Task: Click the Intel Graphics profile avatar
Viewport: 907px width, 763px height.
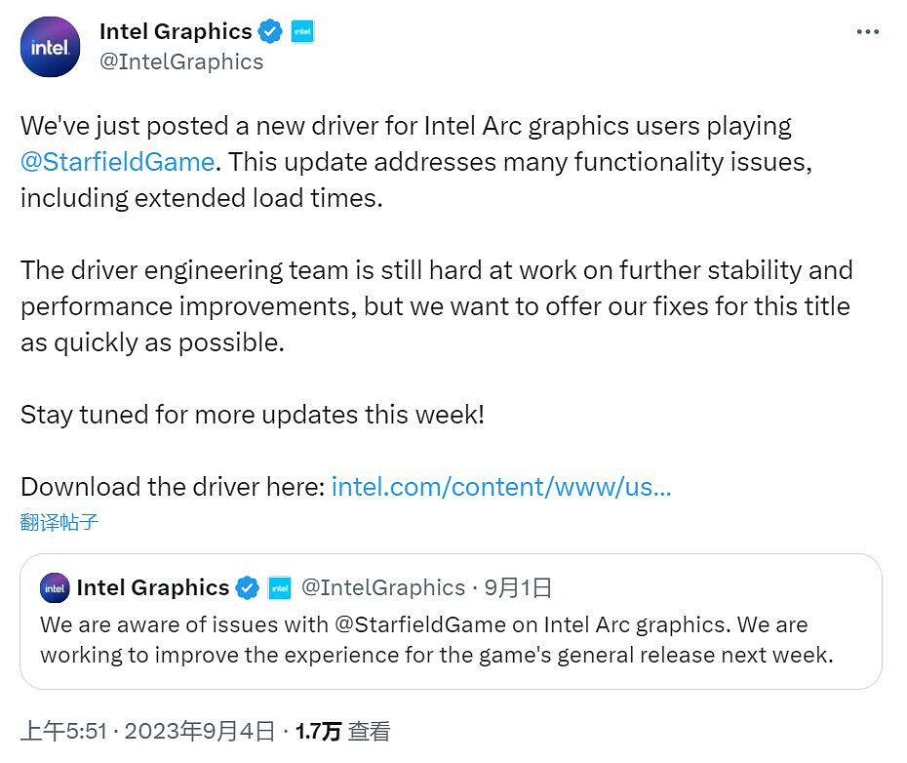Action: click(x=51, y=47)
